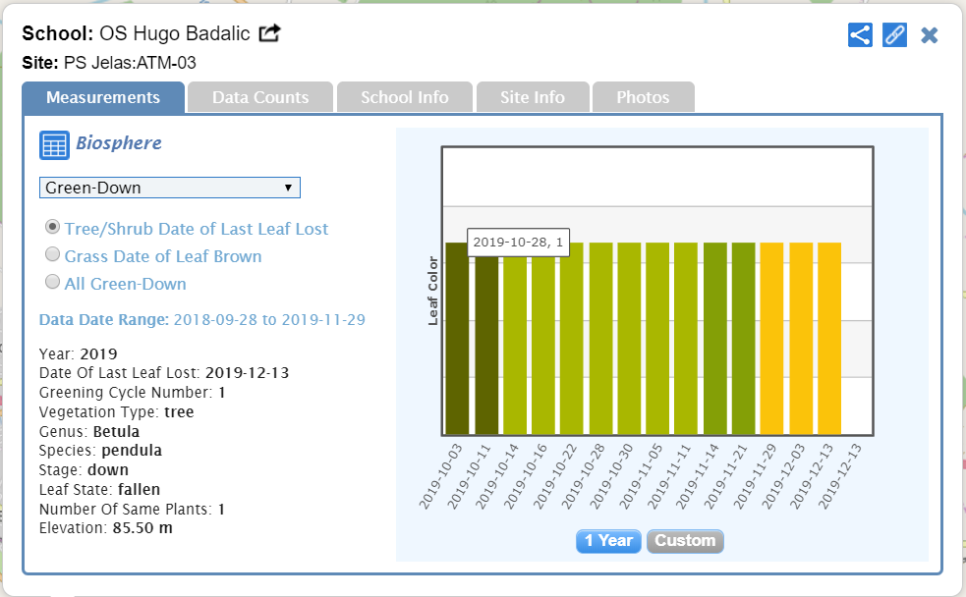Copy permalink using chain link icon

coord(894,35)
